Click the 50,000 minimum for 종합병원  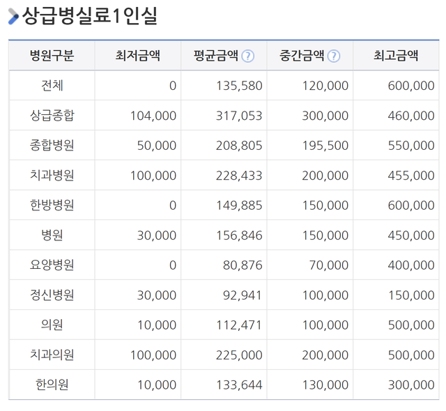(x=157, y=146)
